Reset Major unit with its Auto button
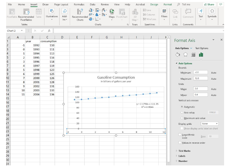The width and height of the screenshot is (229, 168). click(x=214, y=89)
